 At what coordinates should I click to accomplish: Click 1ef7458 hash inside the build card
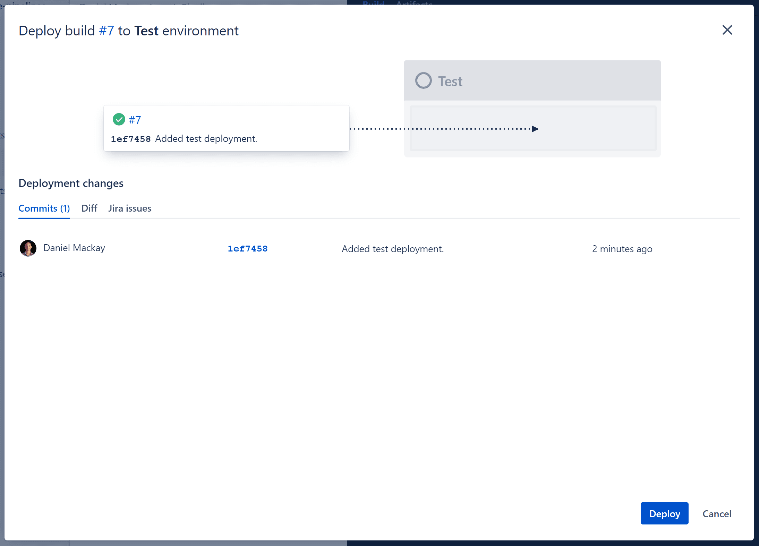(131, 139)
